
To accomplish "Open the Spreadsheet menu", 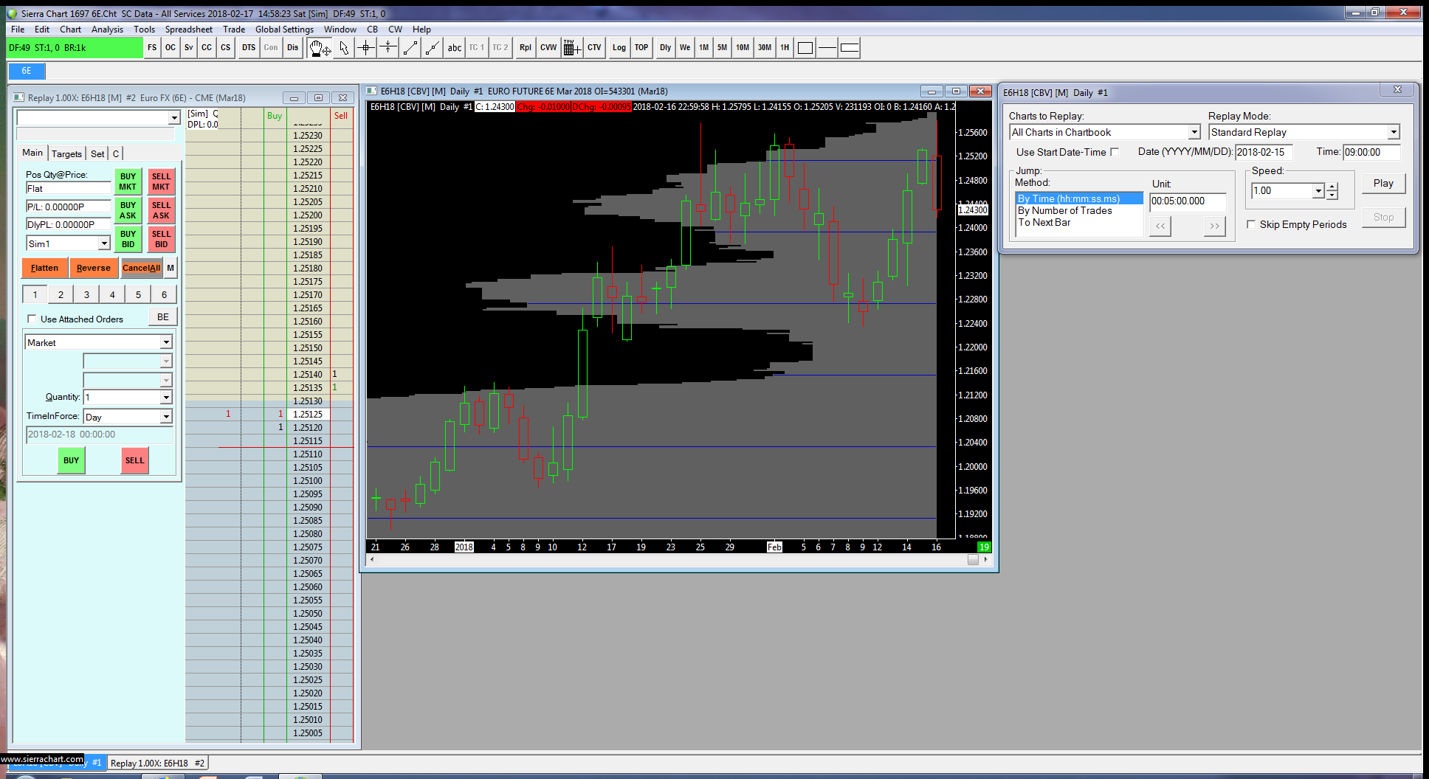I will (x=188, y=30).
